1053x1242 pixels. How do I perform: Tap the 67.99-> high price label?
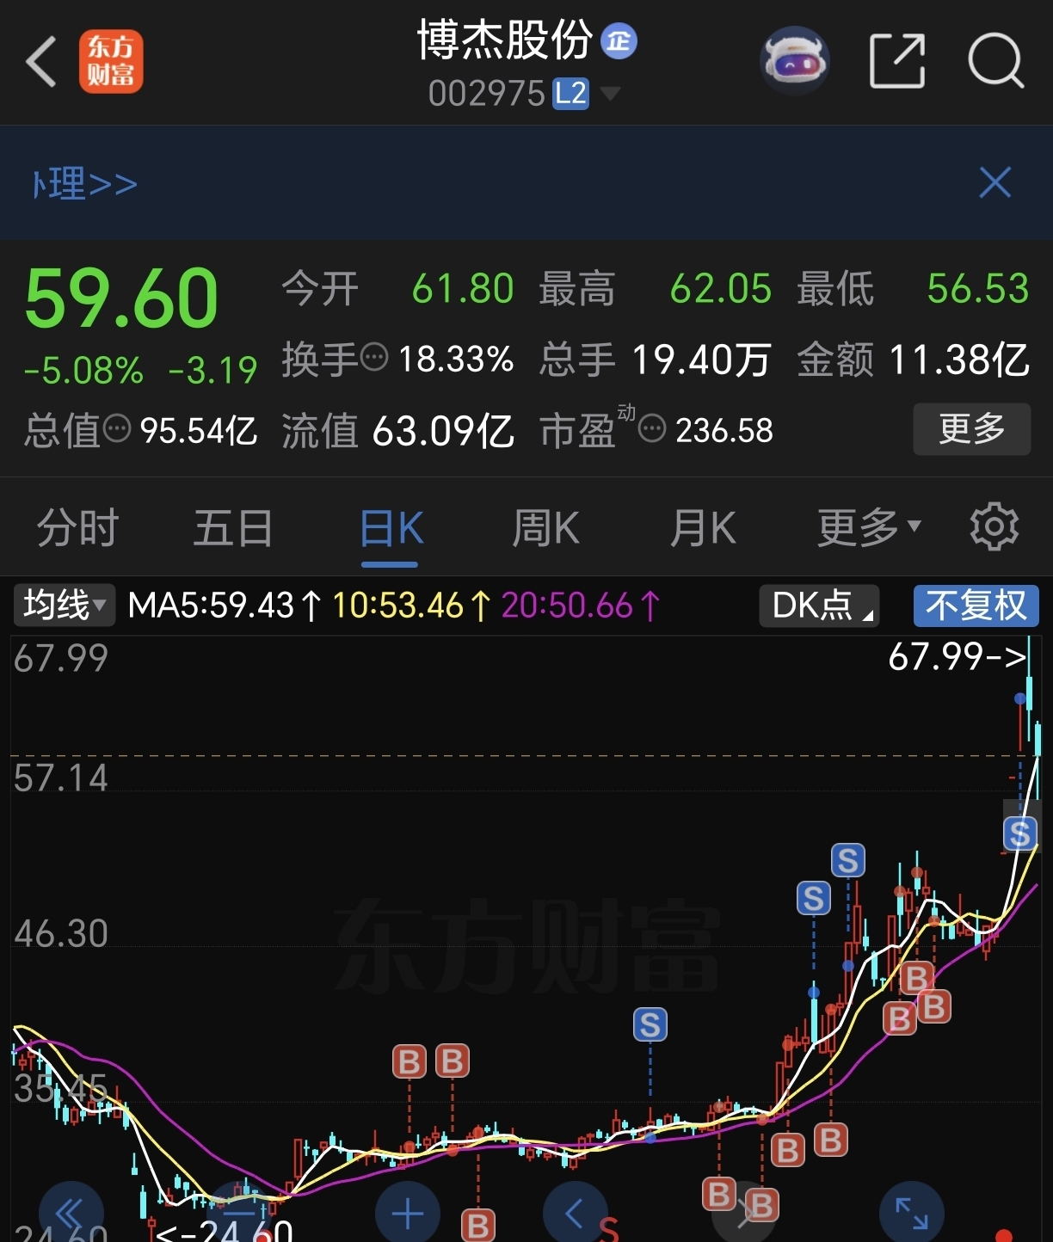957,657
